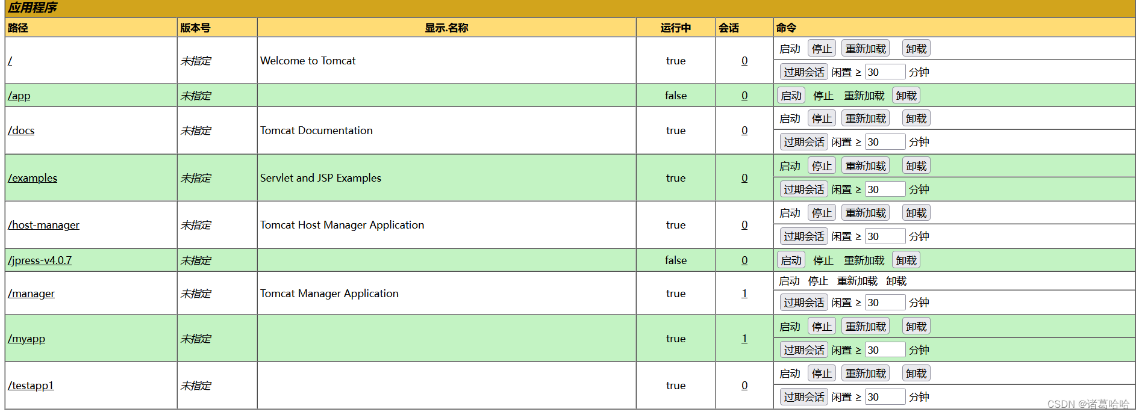Open the /manager path link
This screenshot has width=1139, height=415.
pyautogui.click(x=31, y=294)
